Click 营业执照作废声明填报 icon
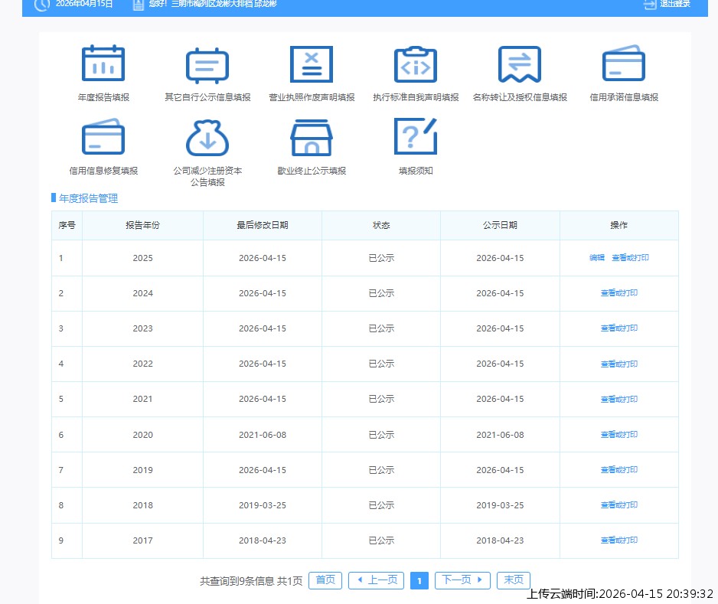 [312, 64]
